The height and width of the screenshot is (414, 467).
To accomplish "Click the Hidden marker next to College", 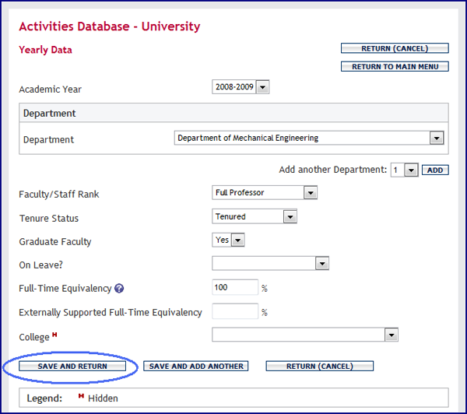I will (54, 334).
